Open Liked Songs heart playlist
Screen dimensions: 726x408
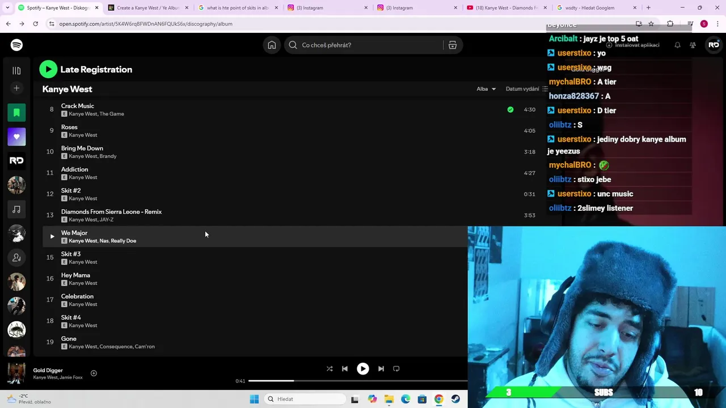pos(16,137)
